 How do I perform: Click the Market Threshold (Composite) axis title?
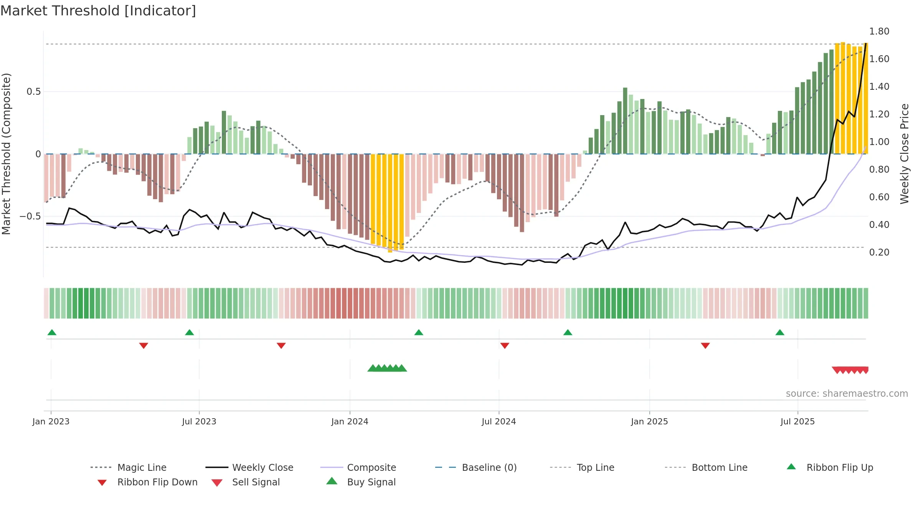(6, 154)
